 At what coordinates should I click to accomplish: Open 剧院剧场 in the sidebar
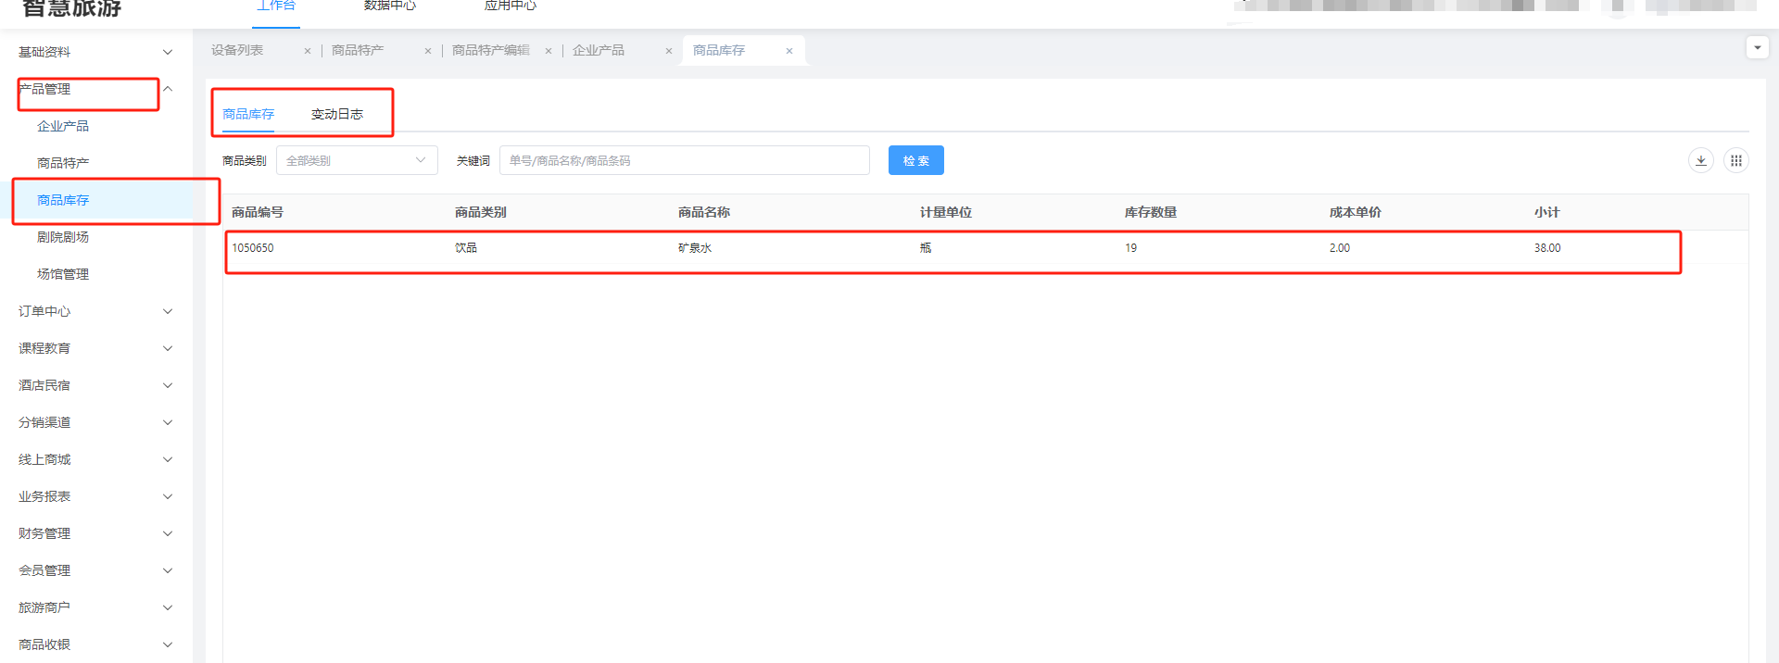point(63,237)
